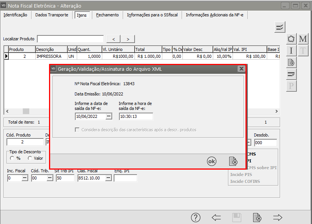Screen dimensions: 312x224
Task: Click previous product '<' button
Action: (113, 39)
